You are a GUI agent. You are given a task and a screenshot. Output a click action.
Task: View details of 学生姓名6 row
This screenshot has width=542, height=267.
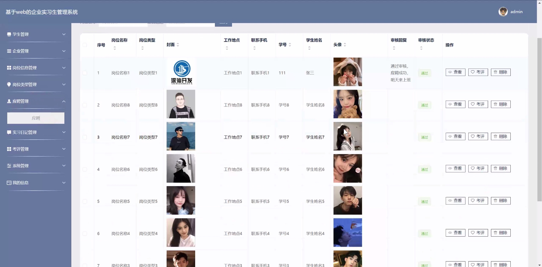(x=455, y=169)
